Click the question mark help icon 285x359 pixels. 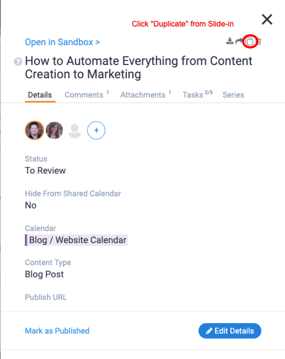click(18, 61)
